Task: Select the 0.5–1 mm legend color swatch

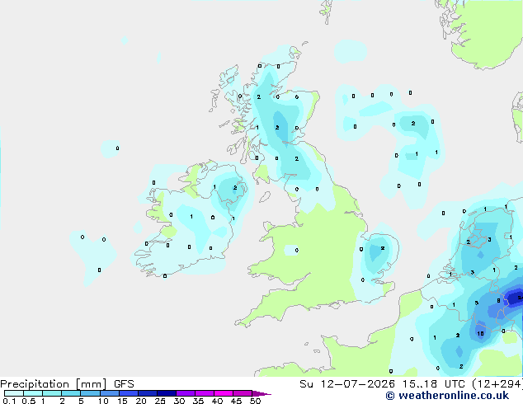Action: coord(33,393)
